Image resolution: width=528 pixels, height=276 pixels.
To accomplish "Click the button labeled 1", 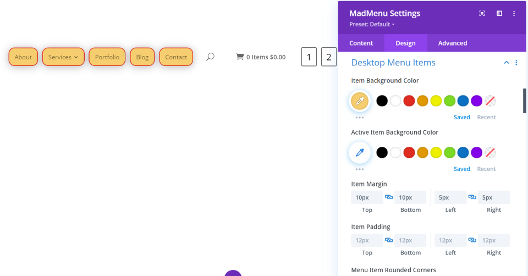I will point(309,57).
